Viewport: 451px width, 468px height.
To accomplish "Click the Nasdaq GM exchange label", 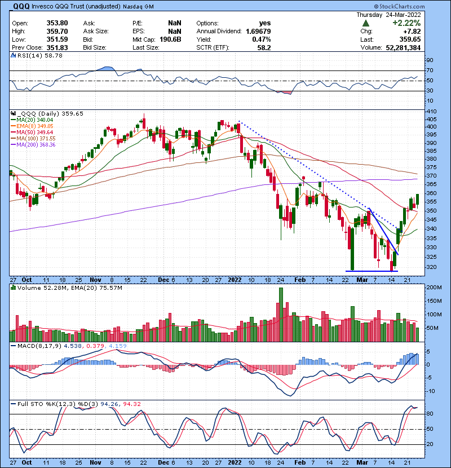I will [139, 7].
